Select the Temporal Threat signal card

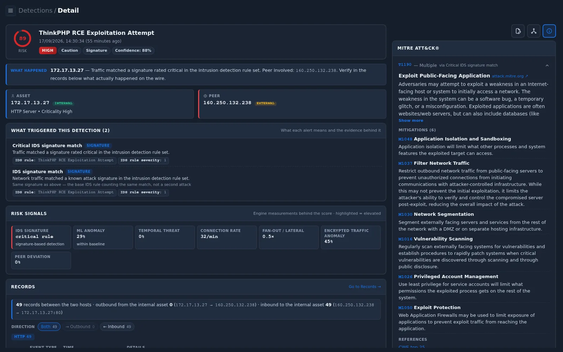[x=165, y=238]
